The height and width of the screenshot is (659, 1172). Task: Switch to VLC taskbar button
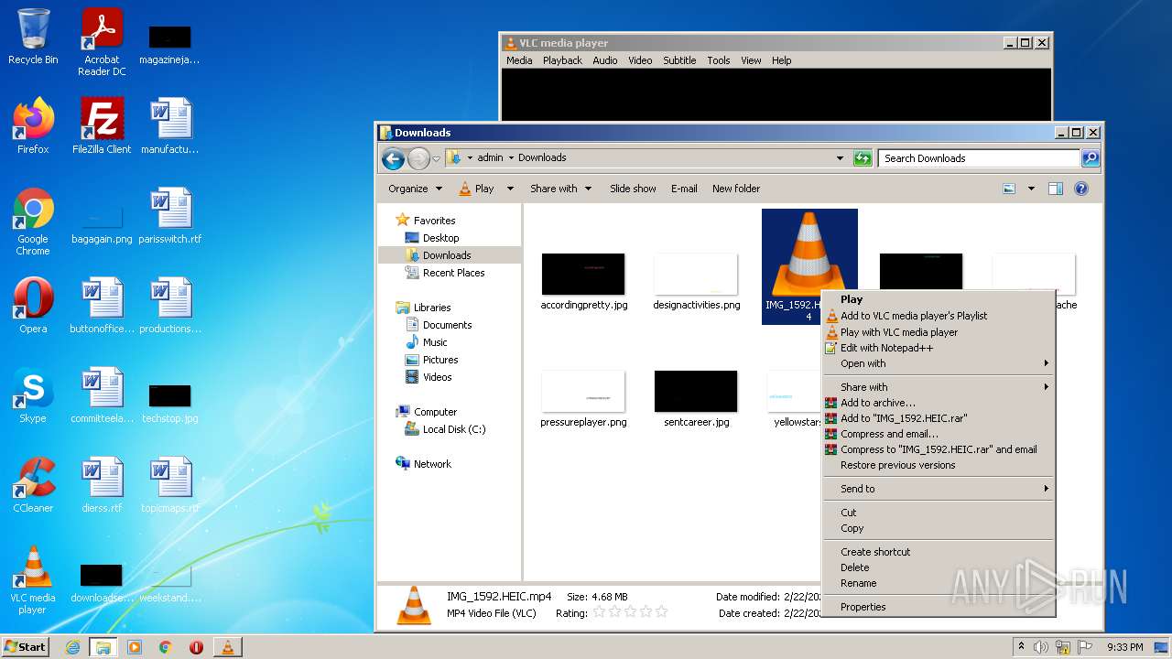(x=228, y=647)
